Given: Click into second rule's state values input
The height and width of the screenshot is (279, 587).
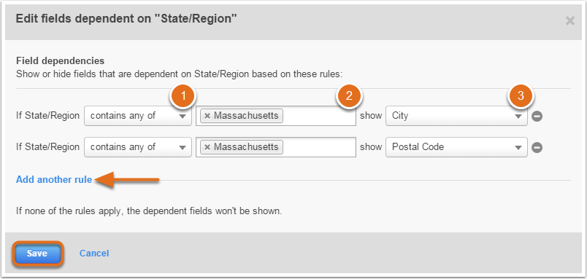Looking at the screenshot, I should [318, 147].
